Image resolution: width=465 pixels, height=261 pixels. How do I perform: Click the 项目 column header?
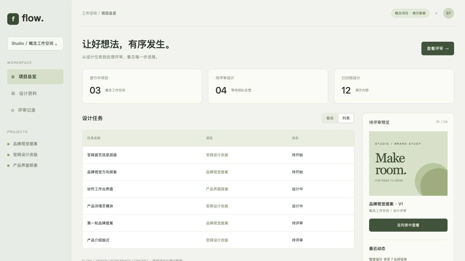point(209,138)
